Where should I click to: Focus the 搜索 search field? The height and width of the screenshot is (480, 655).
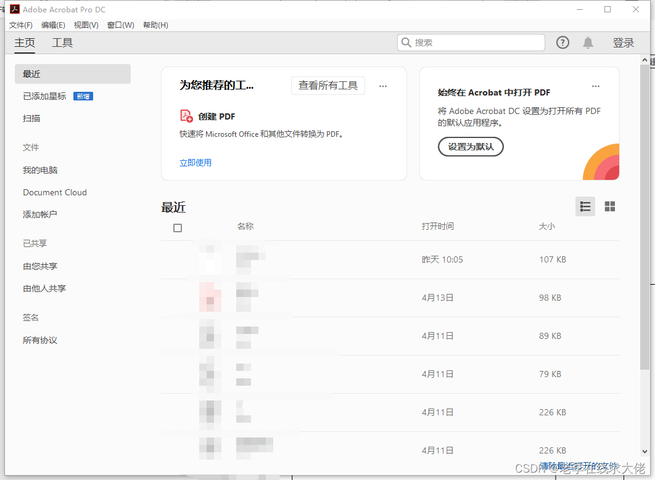point(471,43)
